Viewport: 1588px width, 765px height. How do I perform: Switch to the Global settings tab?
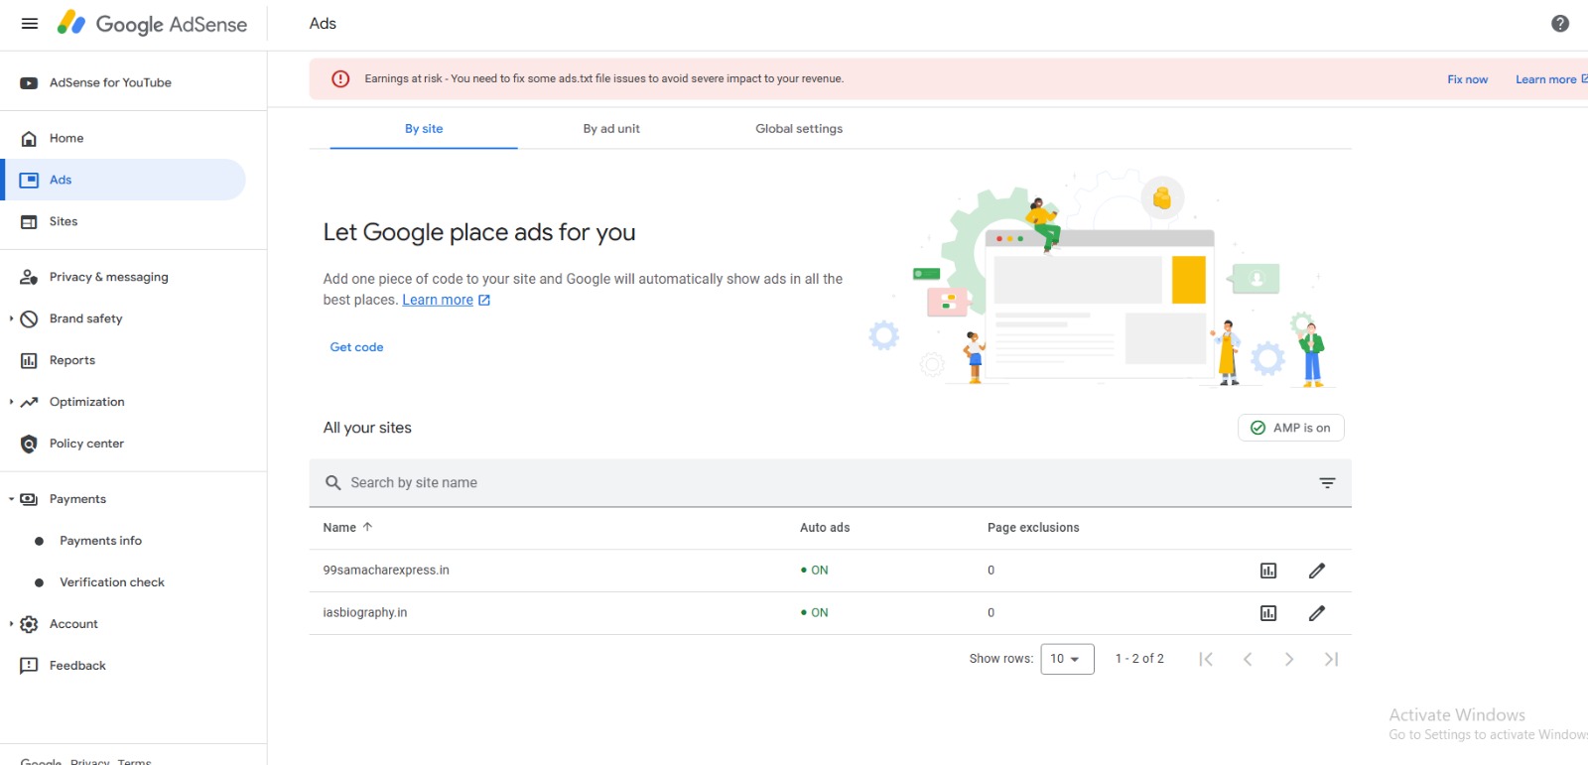[x=799, y=129]
